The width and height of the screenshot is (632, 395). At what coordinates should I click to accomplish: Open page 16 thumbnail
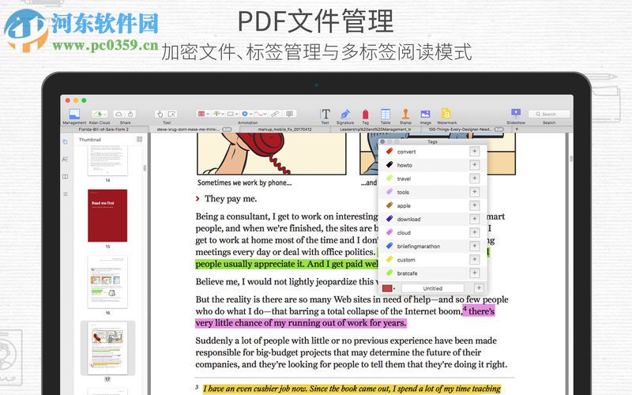(107, 282)
